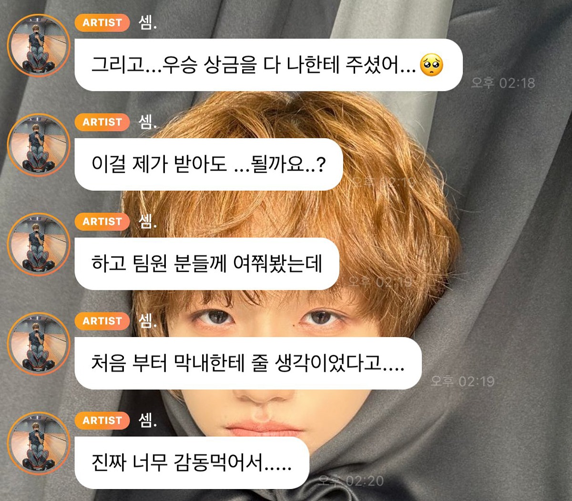Select the message bubble 진짜 너무 감동먹어서
This screenshot has height=501, width=572.
point(192,463)
